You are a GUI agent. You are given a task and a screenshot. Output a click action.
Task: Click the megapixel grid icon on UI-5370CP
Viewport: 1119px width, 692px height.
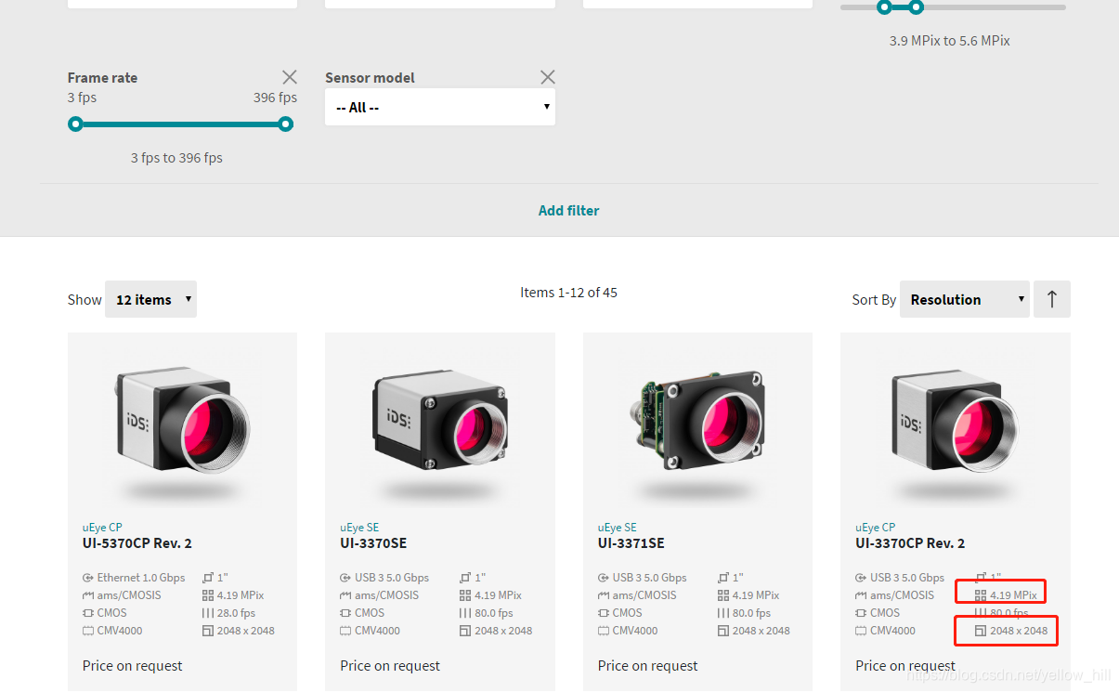click(207, 595)
